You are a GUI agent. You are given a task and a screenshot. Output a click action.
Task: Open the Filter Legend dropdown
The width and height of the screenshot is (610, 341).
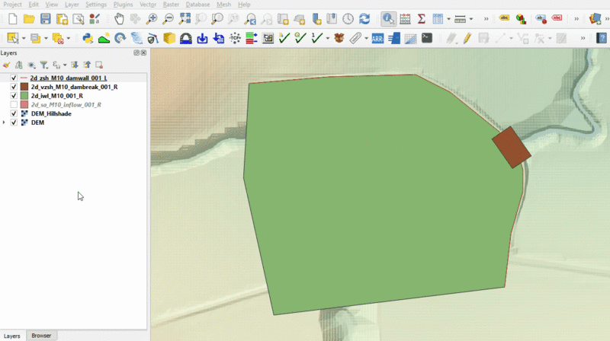point(43,65)
